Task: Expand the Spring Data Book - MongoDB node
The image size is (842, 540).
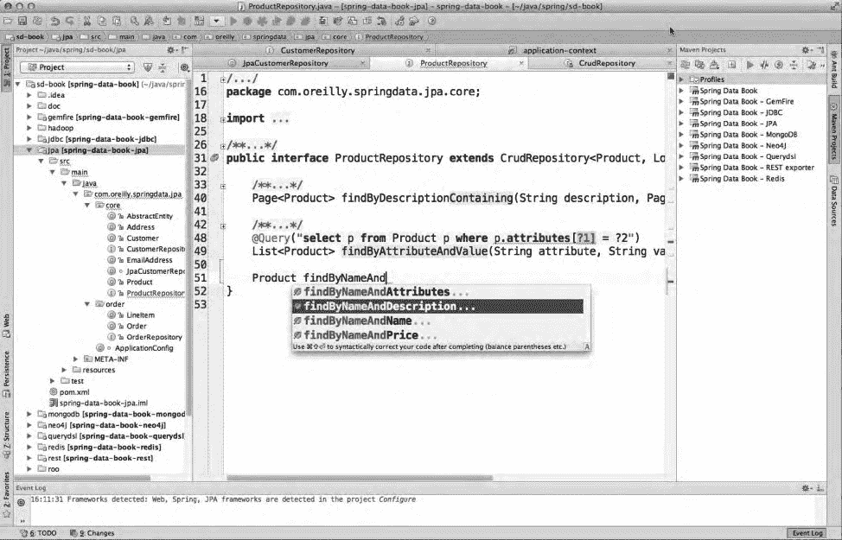Action: [682, 135]
